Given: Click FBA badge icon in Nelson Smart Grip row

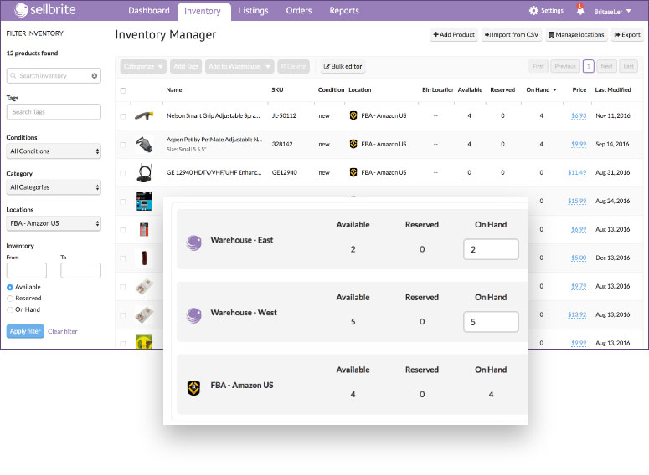Looking at the screenshot, I should (353, 115).
